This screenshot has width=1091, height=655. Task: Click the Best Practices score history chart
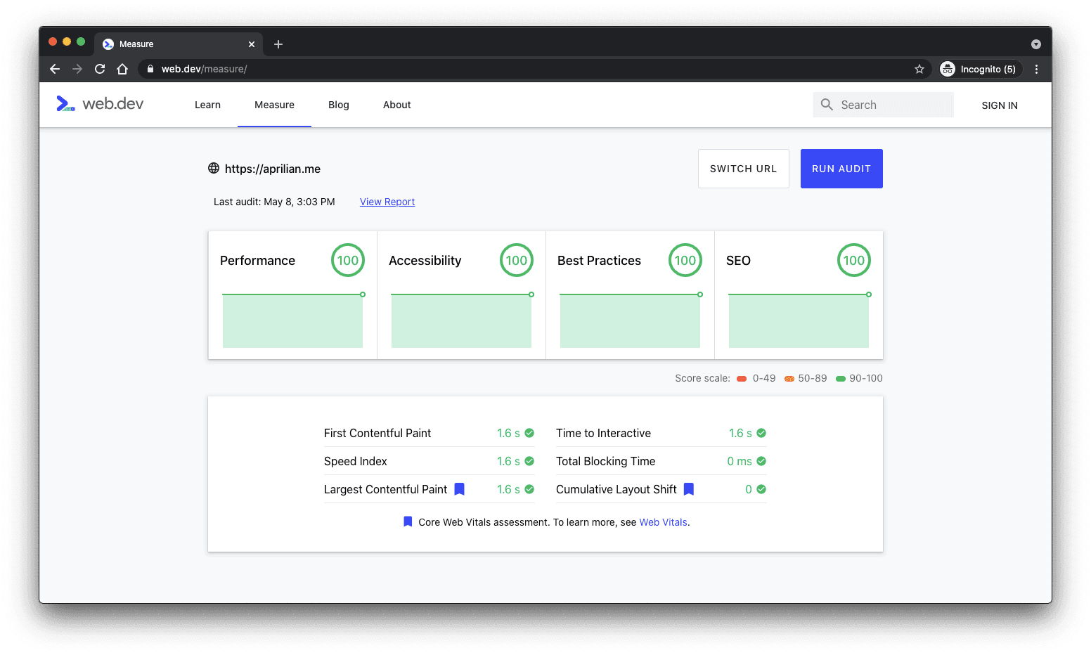(631, 320)
